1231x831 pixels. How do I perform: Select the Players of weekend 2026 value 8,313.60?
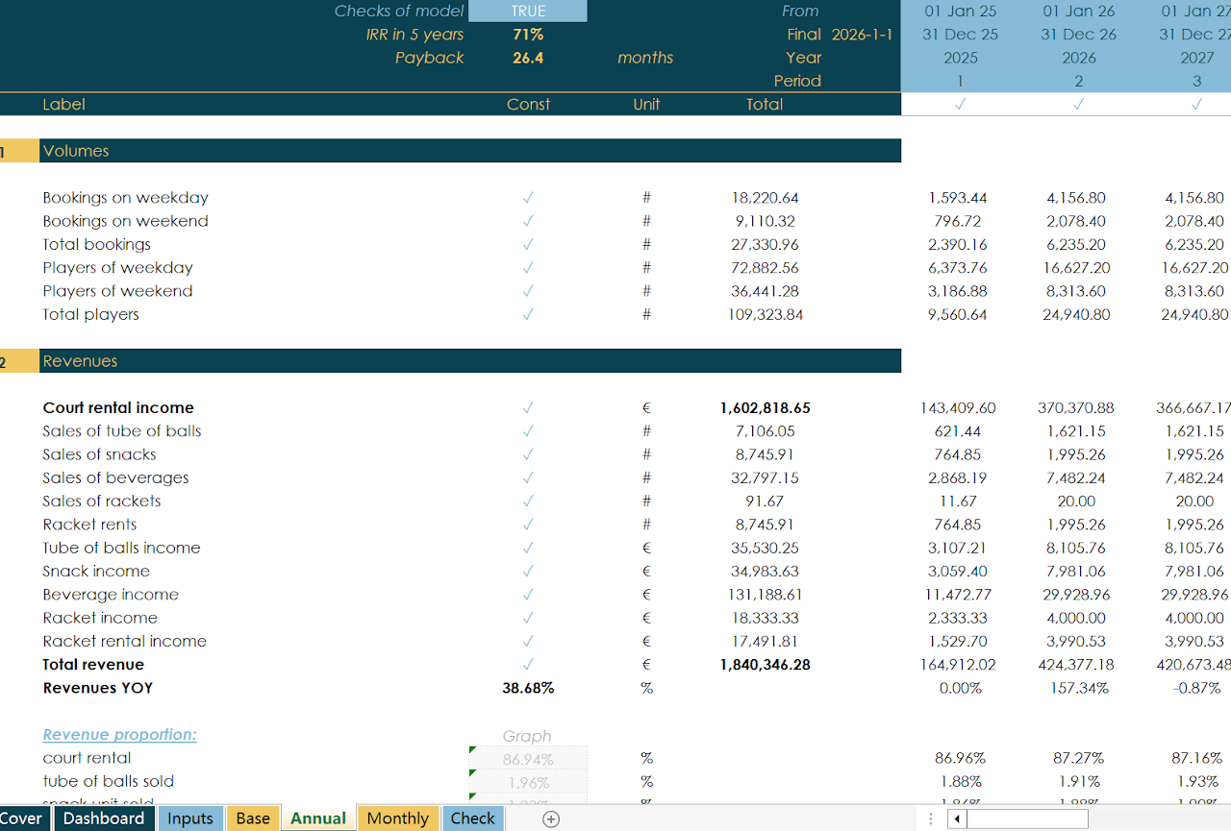[x=1078, y=291]
